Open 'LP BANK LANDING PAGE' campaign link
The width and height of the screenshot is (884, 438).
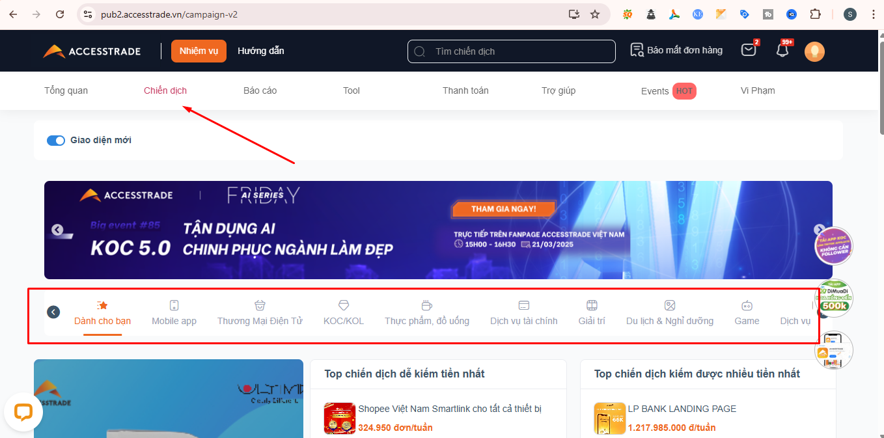point(682,409)
